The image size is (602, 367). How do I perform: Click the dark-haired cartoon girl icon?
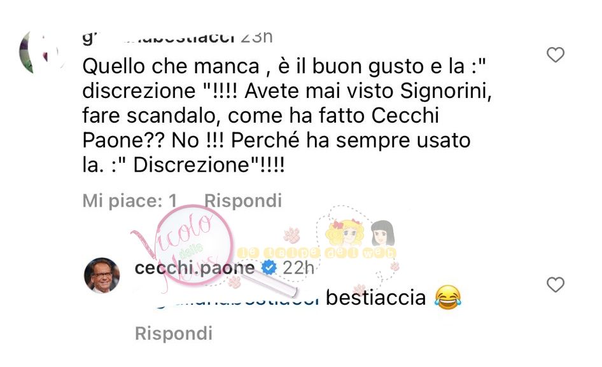(382, 232)
